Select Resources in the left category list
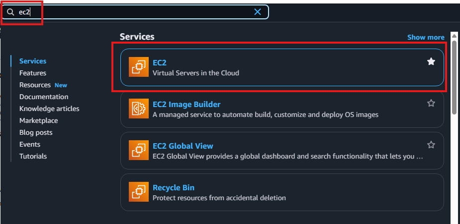Image resolution: width=460 pixels, height=224 pixels. [x=35, y=85]
